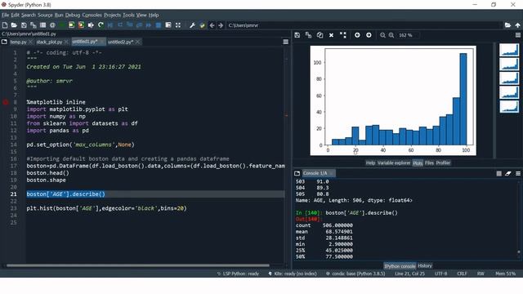Open the Search menu
The width and height of the screenshot is (523, 294).
pyautogui.click(x=29, y=15)
